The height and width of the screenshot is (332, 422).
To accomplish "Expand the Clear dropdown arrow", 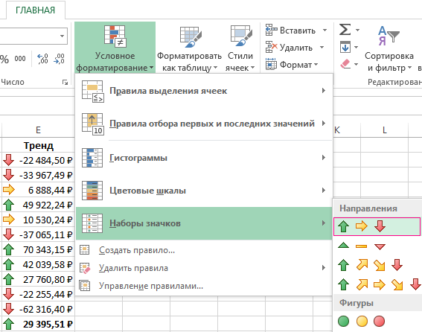I will (356, 64).
